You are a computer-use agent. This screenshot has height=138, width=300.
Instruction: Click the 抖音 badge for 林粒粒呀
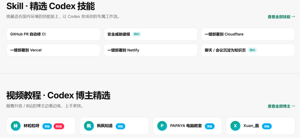click(x=59, y=126)
